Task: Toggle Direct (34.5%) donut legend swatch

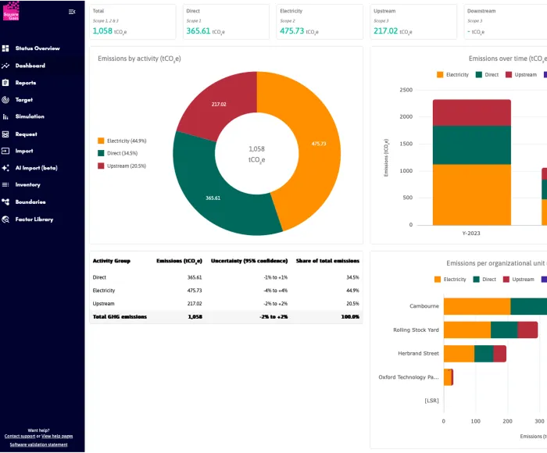Action: click(x=101, y=153)
